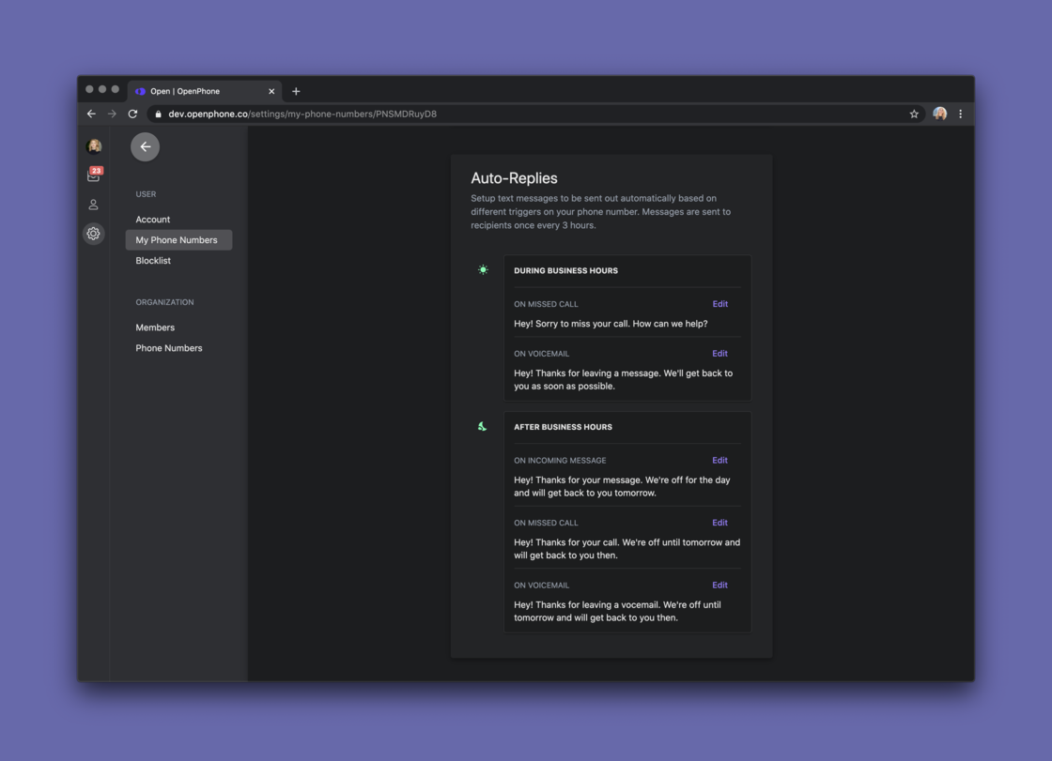Reload the page with refresh icon
1052x761 pixels.
132,114
